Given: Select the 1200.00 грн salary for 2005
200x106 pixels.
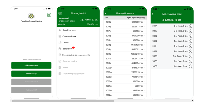Looking at the screenshot, I should [138, 81].
